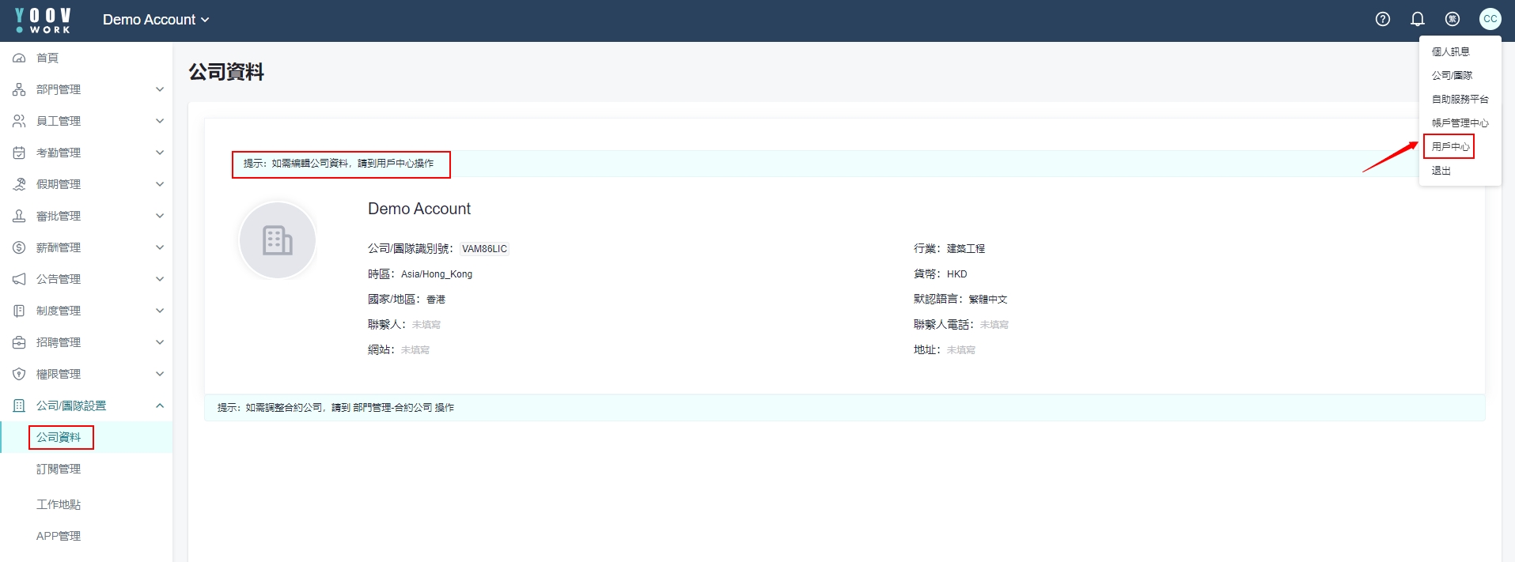Screen dimensions: 1515x562
Task: Collapse the 公司/團隊設置 section
Action: (x=160, y=405)
